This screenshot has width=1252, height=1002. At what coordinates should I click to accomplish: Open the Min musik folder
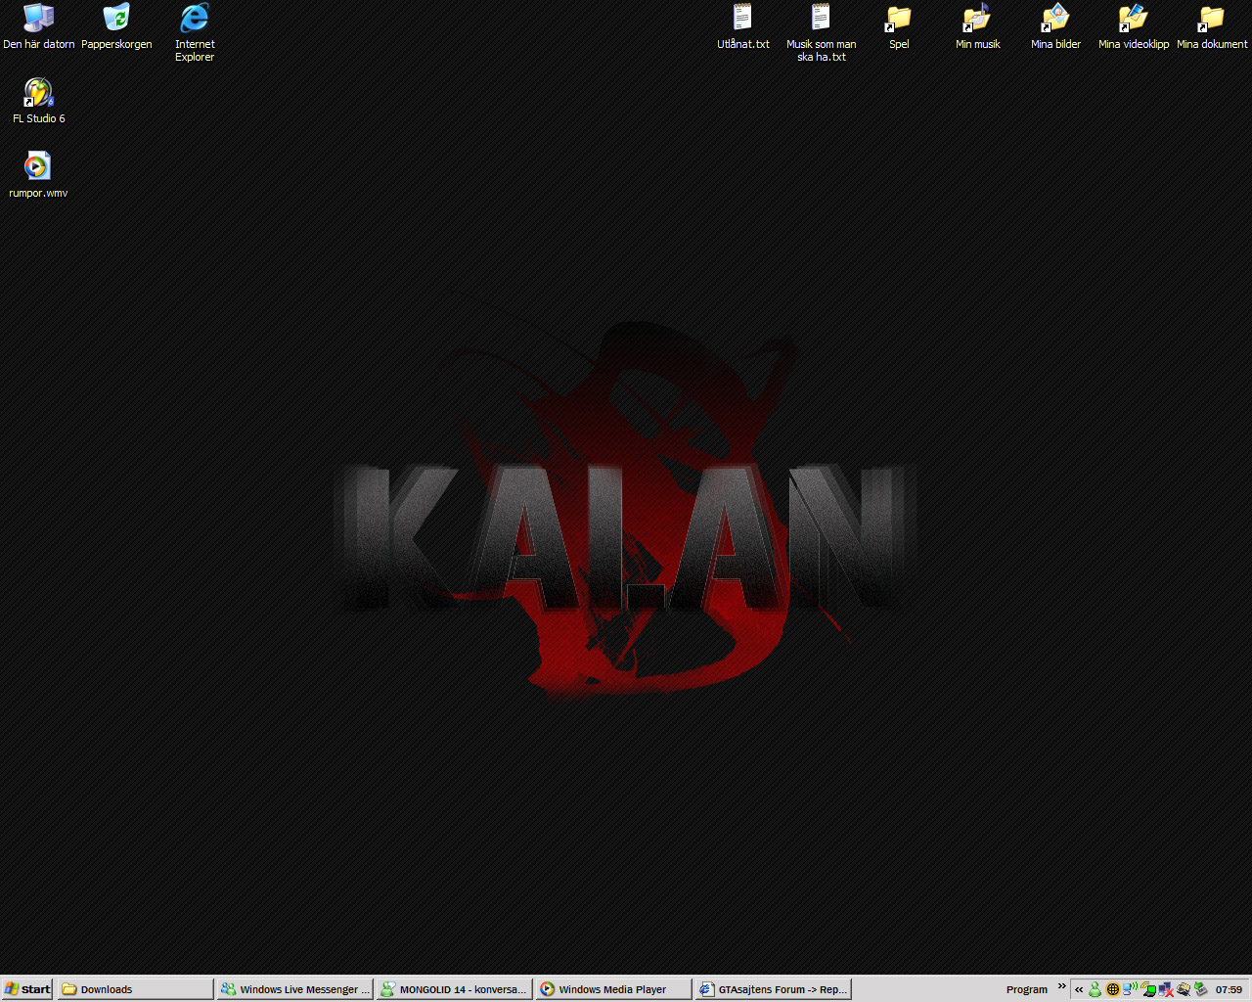(977, 27)
